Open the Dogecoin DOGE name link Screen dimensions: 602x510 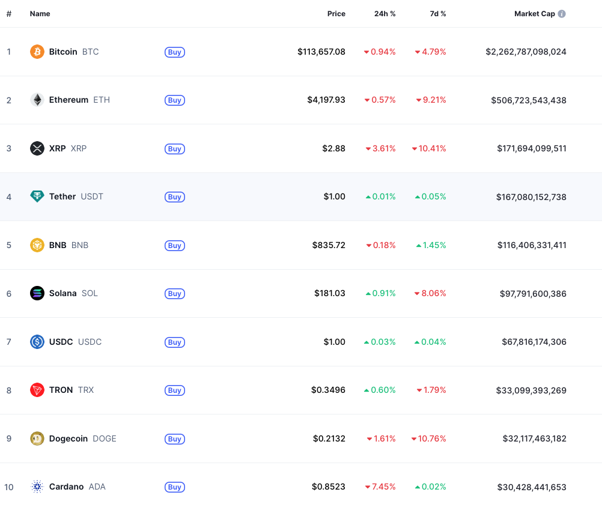coord(82,439)
